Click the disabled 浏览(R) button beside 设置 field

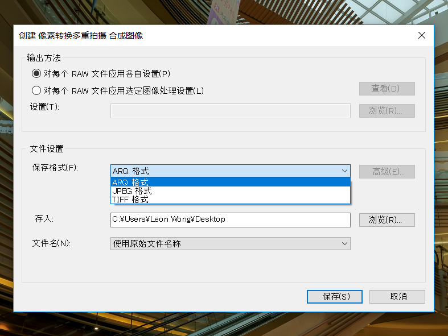coord(387,110)
